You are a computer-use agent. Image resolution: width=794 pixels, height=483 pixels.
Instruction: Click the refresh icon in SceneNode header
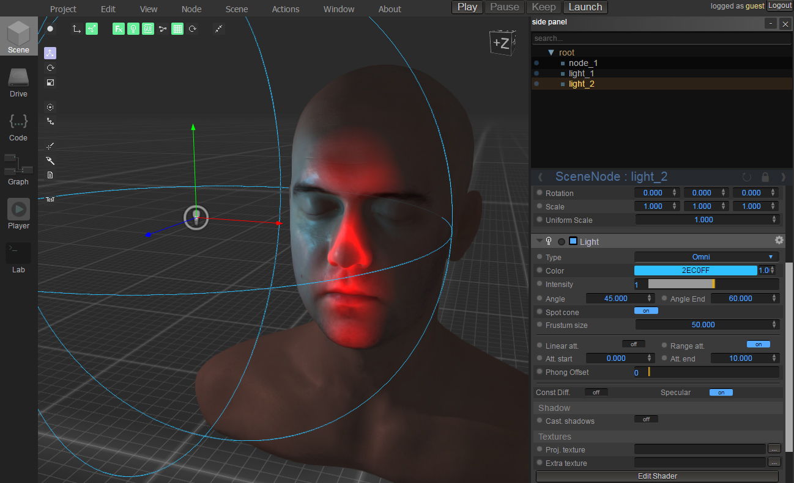[746, 177]
